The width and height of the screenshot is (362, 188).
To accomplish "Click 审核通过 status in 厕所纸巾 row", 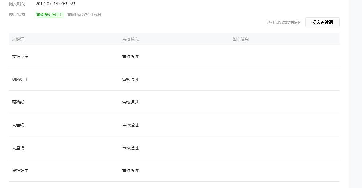I will [x=130, y=79].
